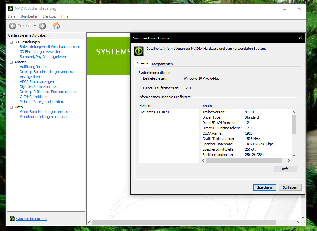
Task: Open HDCP-Status anzeigen
Action: 37,82
